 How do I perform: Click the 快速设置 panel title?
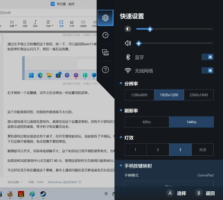[x=132, y=16]
